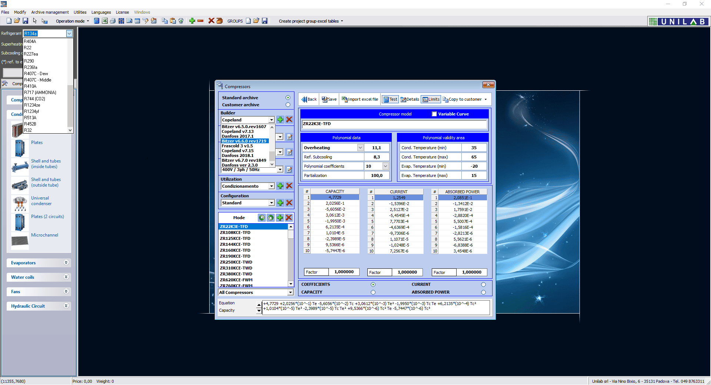Click the Limits icon in Compressors toolbar

tap(431, 99)
